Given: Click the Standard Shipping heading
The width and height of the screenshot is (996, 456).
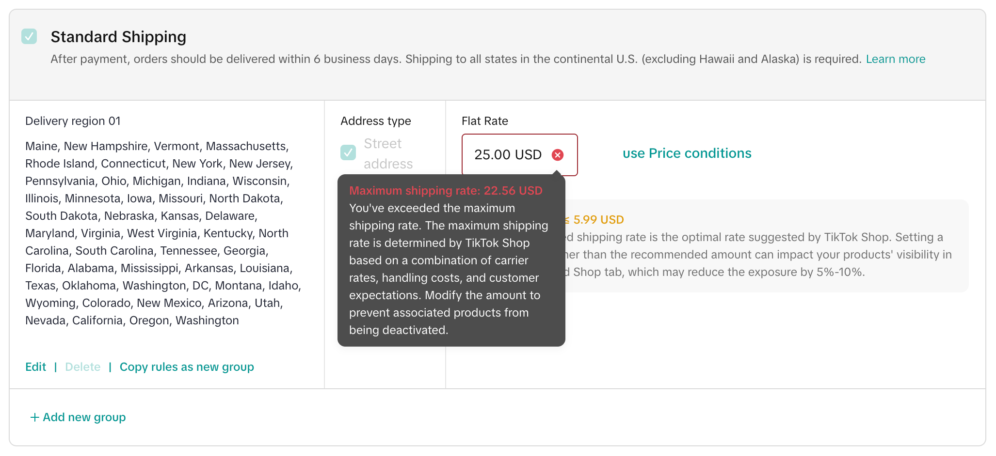Looking at the screenshot, I should point(118,37).
